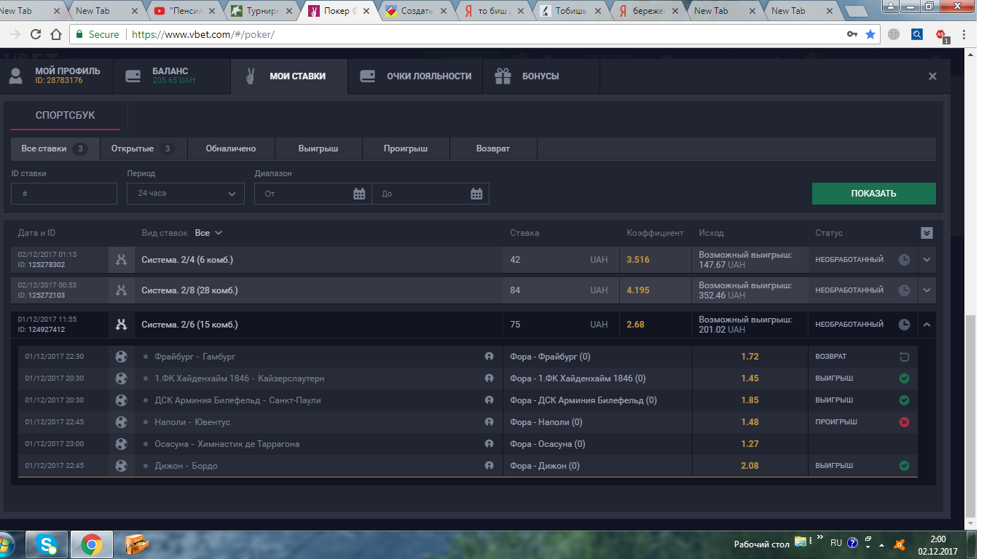Filter by Возврат bets
Image resolution: width=995 pixels, height=559 pixels.
click(x=493, y=148)
